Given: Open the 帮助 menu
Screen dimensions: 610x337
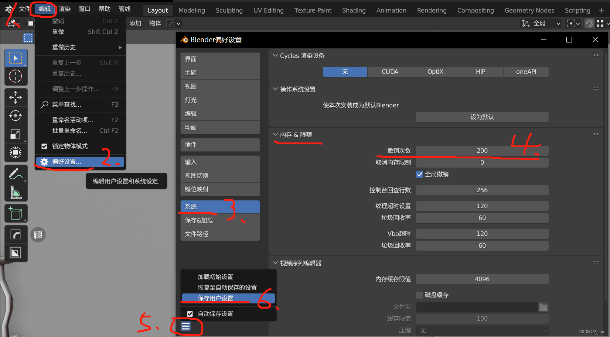Looking at the screenshot, I should pos(105,9).
